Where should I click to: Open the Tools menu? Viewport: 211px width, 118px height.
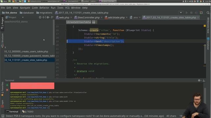click(x=60, y=8)
